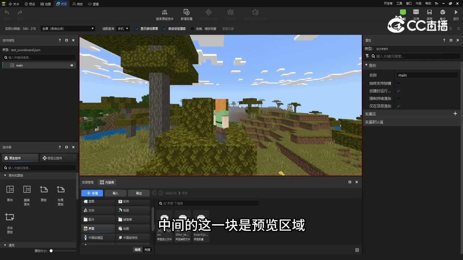The height and width of the screenshot is (260, 463).
Task: Switch resource view to 精简 mode
Action: (x=137, y=250)
